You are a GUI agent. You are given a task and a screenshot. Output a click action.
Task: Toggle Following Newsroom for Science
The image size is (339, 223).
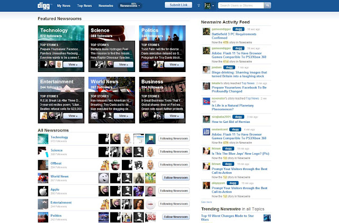174,151
